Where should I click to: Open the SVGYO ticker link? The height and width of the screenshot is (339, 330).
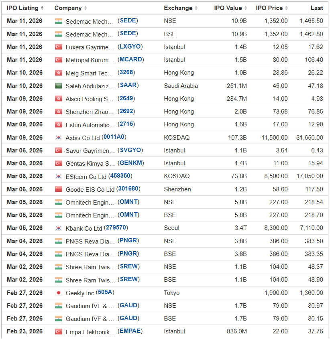click(130, 150)
